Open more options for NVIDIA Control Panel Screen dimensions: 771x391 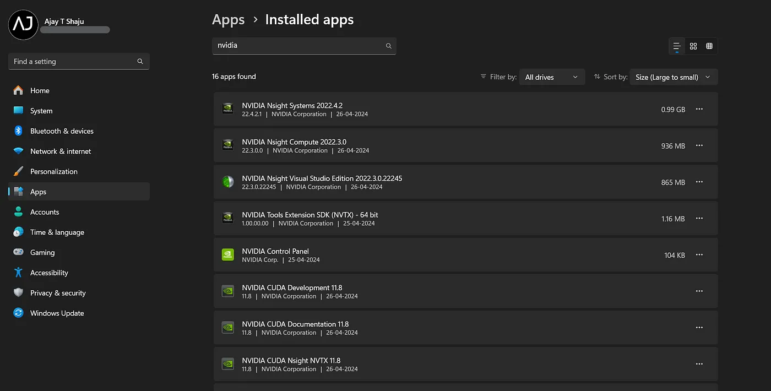pos(699,254)
